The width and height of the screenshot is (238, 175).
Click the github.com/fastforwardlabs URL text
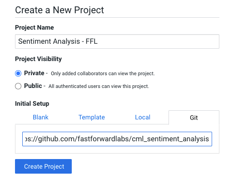[117, 139]
